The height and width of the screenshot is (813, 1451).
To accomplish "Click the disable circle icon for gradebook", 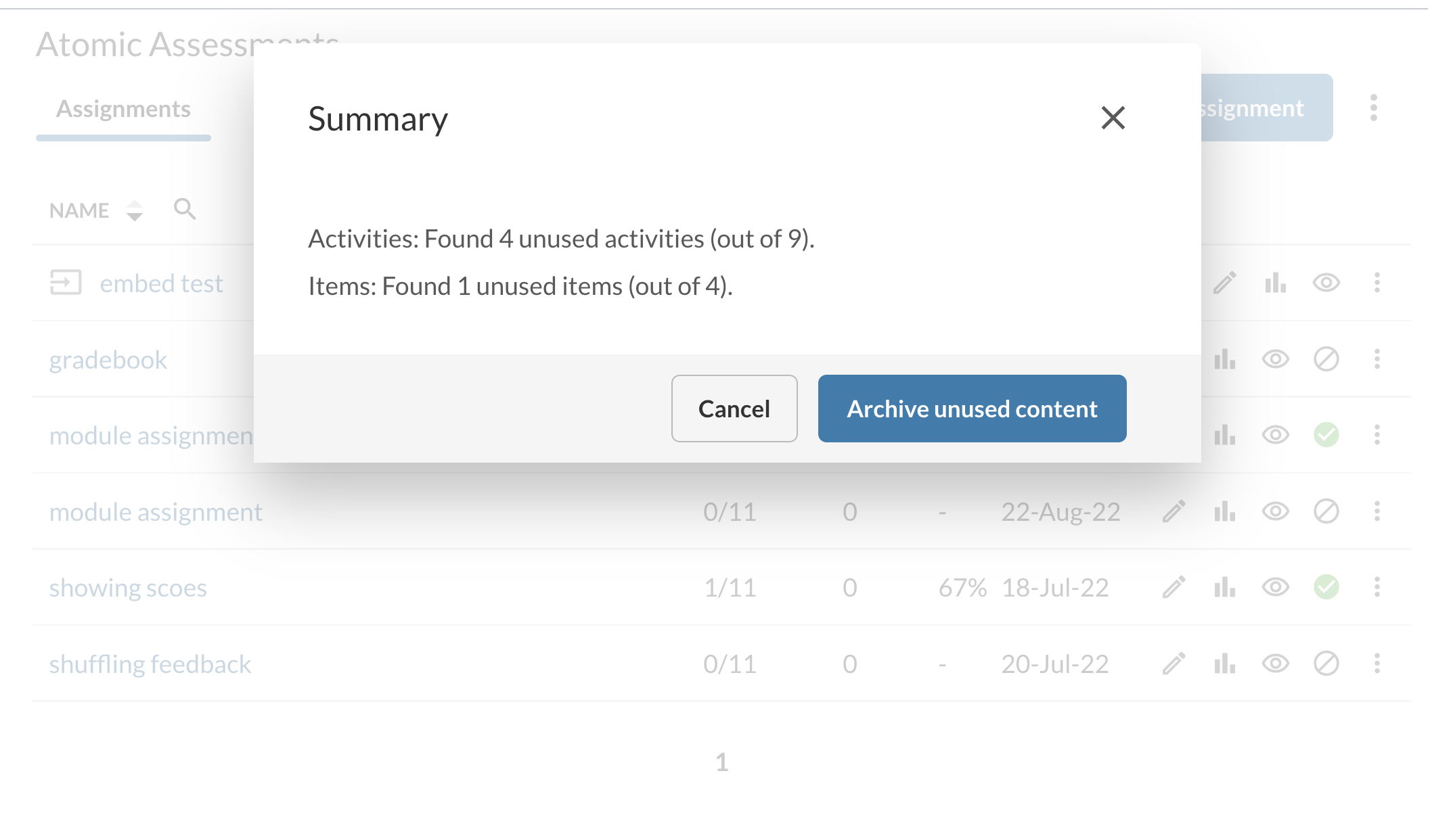I will (x=1326, y=358).
